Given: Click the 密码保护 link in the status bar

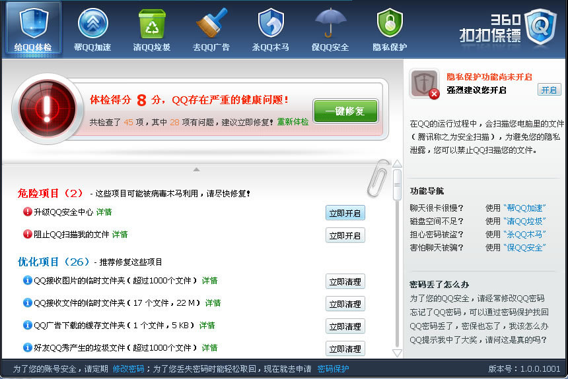Looking at the screenshot, I should click(x=334, y=369).
